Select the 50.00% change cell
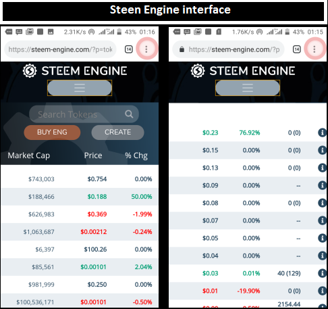Image resolution: width=328 pixels, height=309 pixels. 142,197
